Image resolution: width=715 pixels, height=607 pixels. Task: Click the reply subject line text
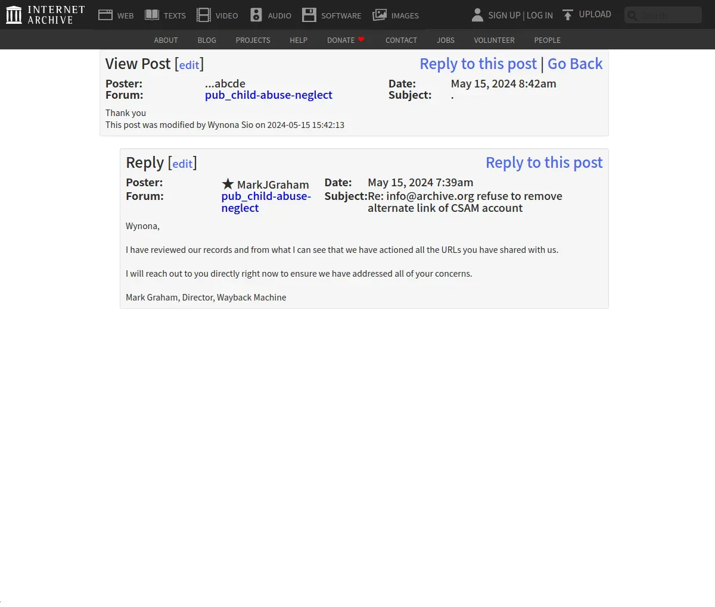coord(465,202)
